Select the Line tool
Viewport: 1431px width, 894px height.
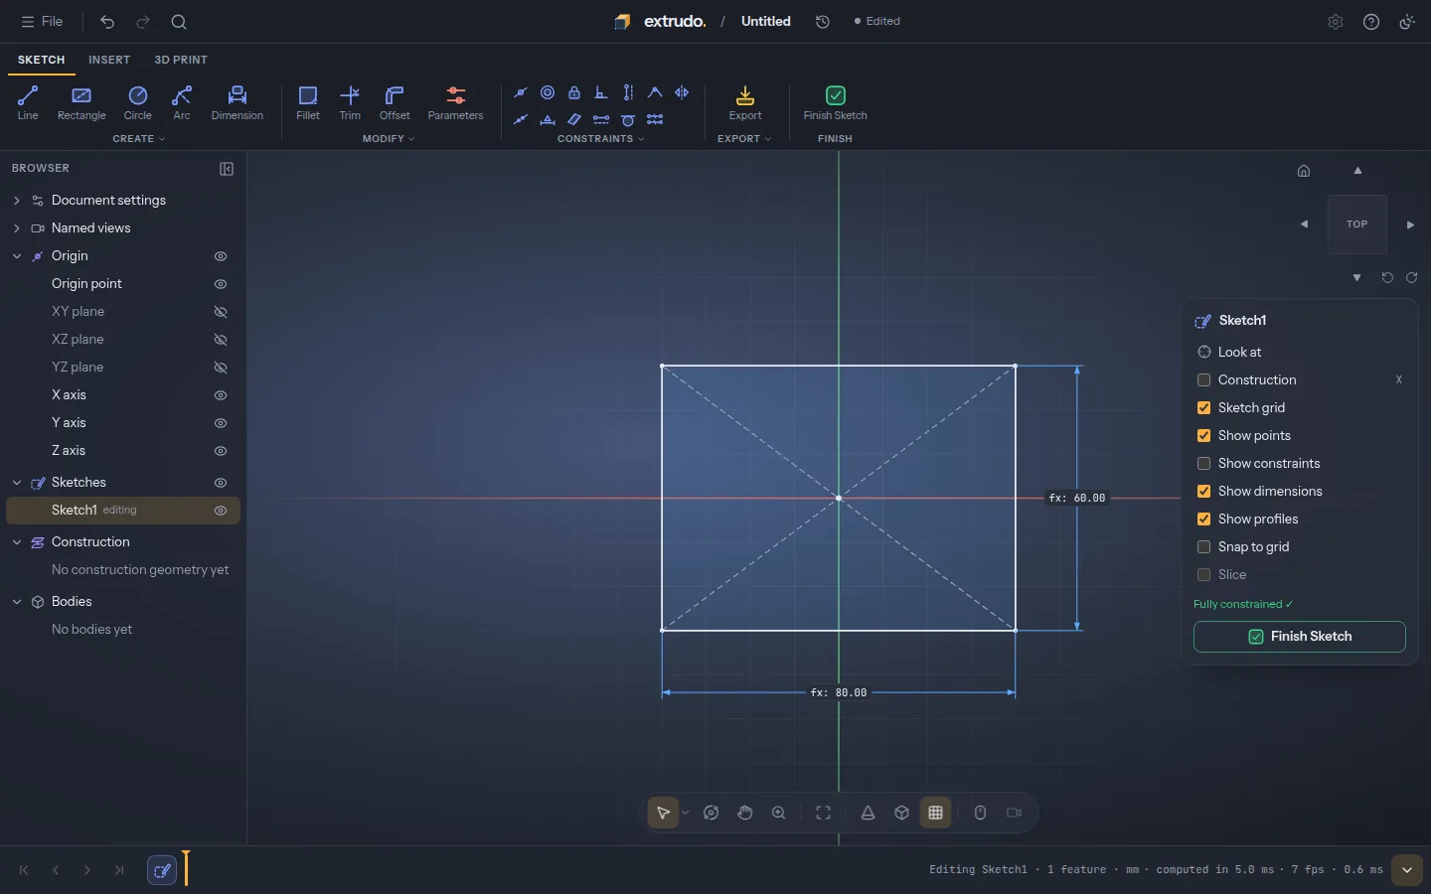[x=28, y=103]
